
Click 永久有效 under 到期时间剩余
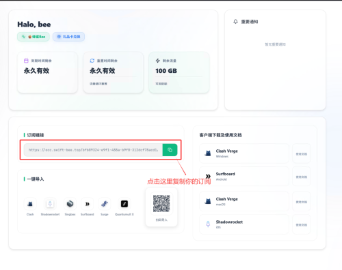pos(36,71)
